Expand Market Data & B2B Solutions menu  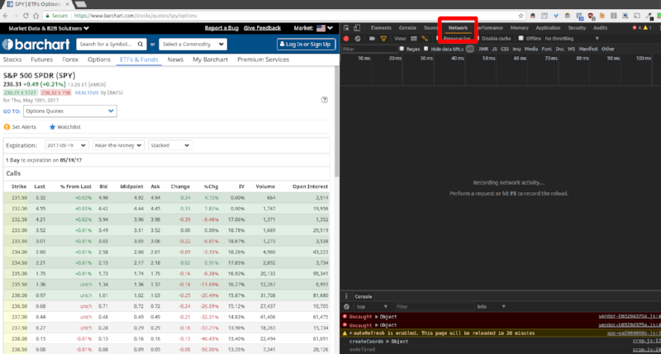pyautogui.click(x=49, y=28)
